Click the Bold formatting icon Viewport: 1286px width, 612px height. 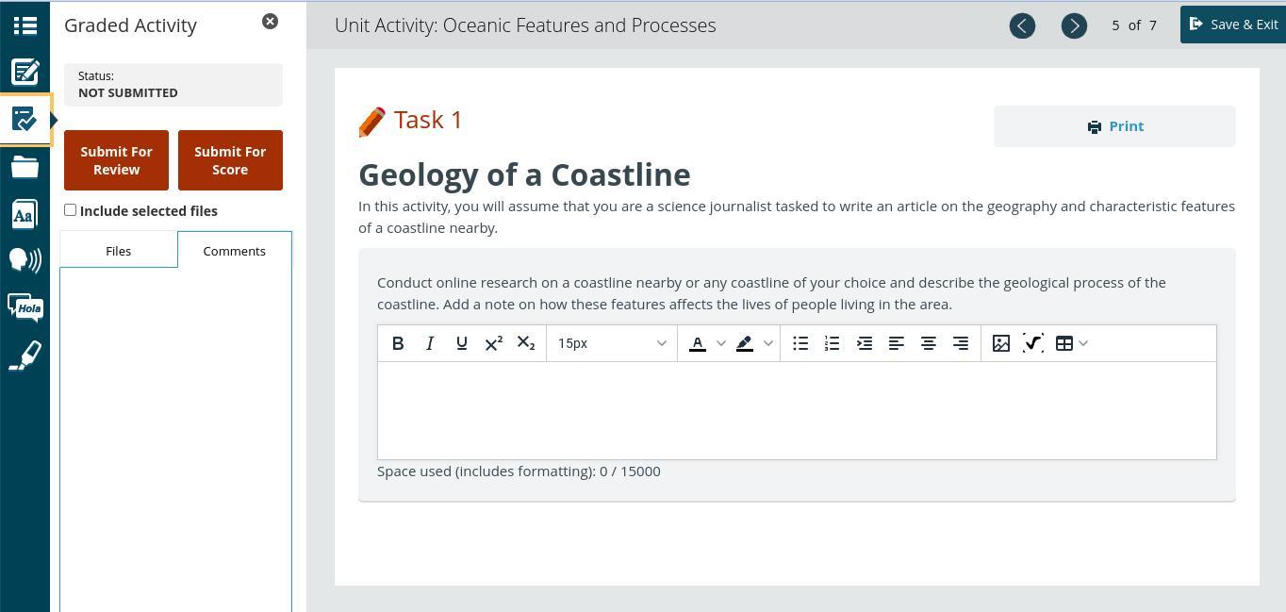click(x=398, y=343)
